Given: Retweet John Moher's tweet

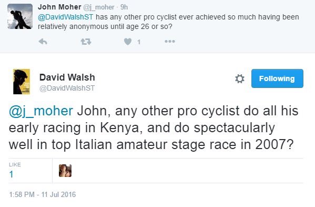Looking at the screenshot, I should tap(86, 42).
